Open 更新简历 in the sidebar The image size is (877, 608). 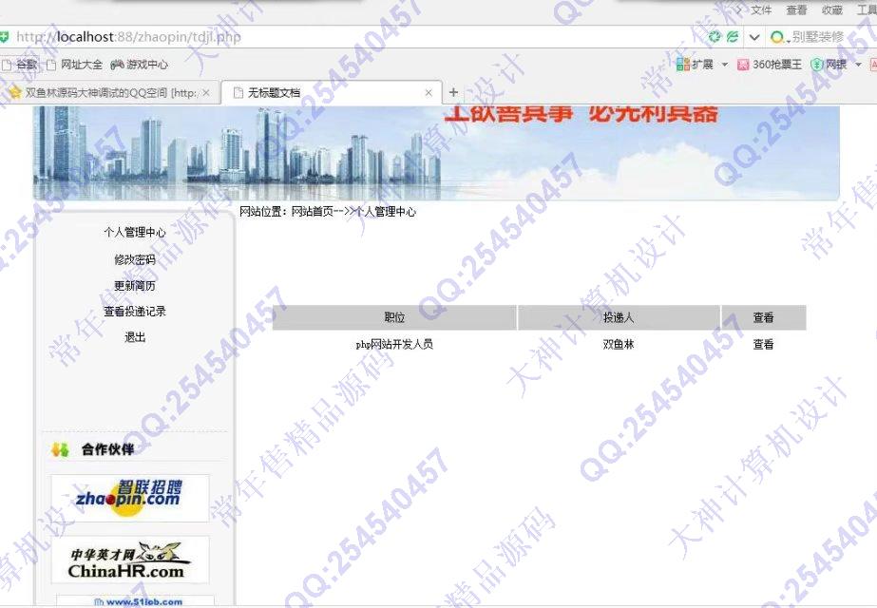pyautogui.click(x=135, y=286)
